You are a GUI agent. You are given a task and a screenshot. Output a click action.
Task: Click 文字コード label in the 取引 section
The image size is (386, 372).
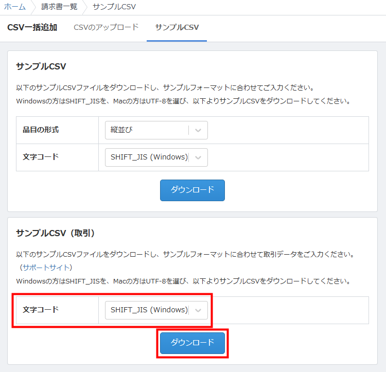click(41, 310)
